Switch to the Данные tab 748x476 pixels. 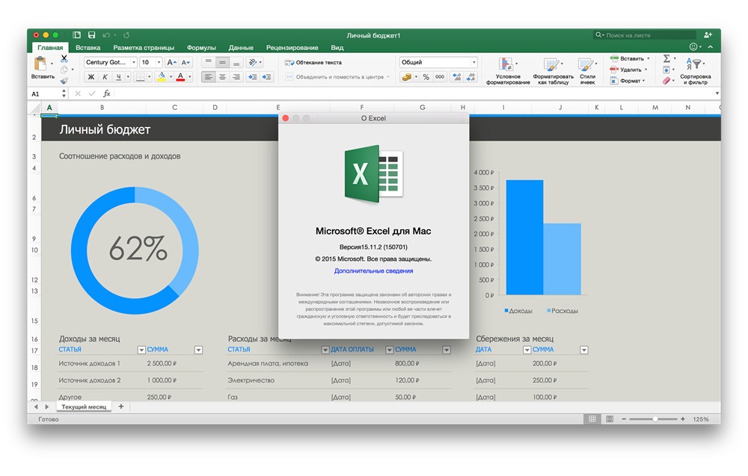point(241,48)
